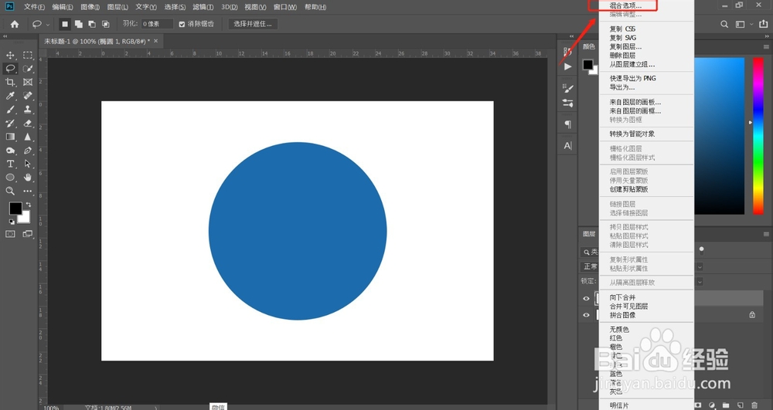
Task: Choose Add to Selection mode icon
Action: (x=78, y=24)
